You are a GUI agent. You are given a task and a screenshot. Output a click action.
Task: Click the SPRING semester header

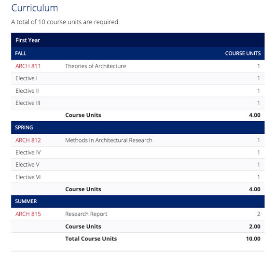(x=24, y=127)
